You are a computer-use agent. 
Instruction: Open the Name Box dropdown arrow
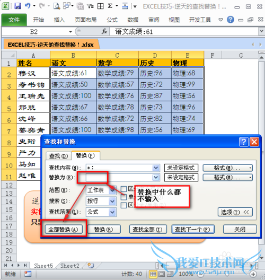[70, 32]
